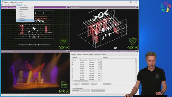Click the curved-arrow navigation icon in Beta view
This screenshot has width=172, height=97.
coord(129,47)
